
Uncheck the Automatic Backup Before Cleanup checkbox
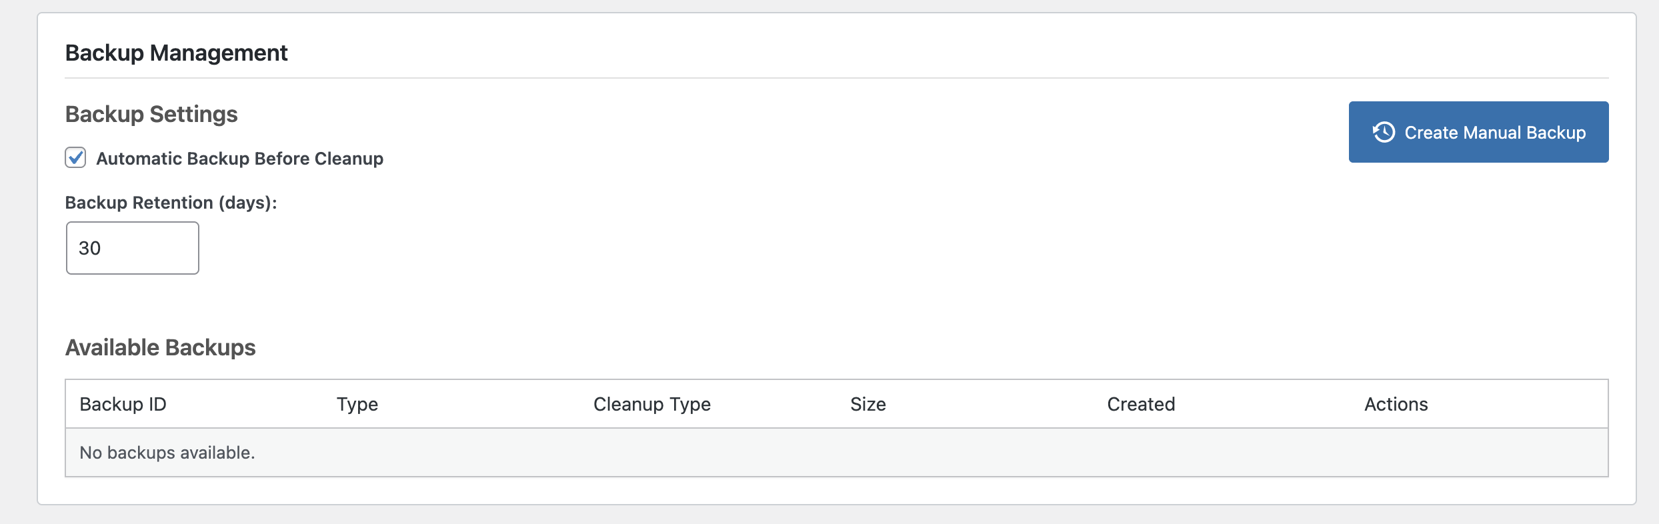tap(75, 158)
